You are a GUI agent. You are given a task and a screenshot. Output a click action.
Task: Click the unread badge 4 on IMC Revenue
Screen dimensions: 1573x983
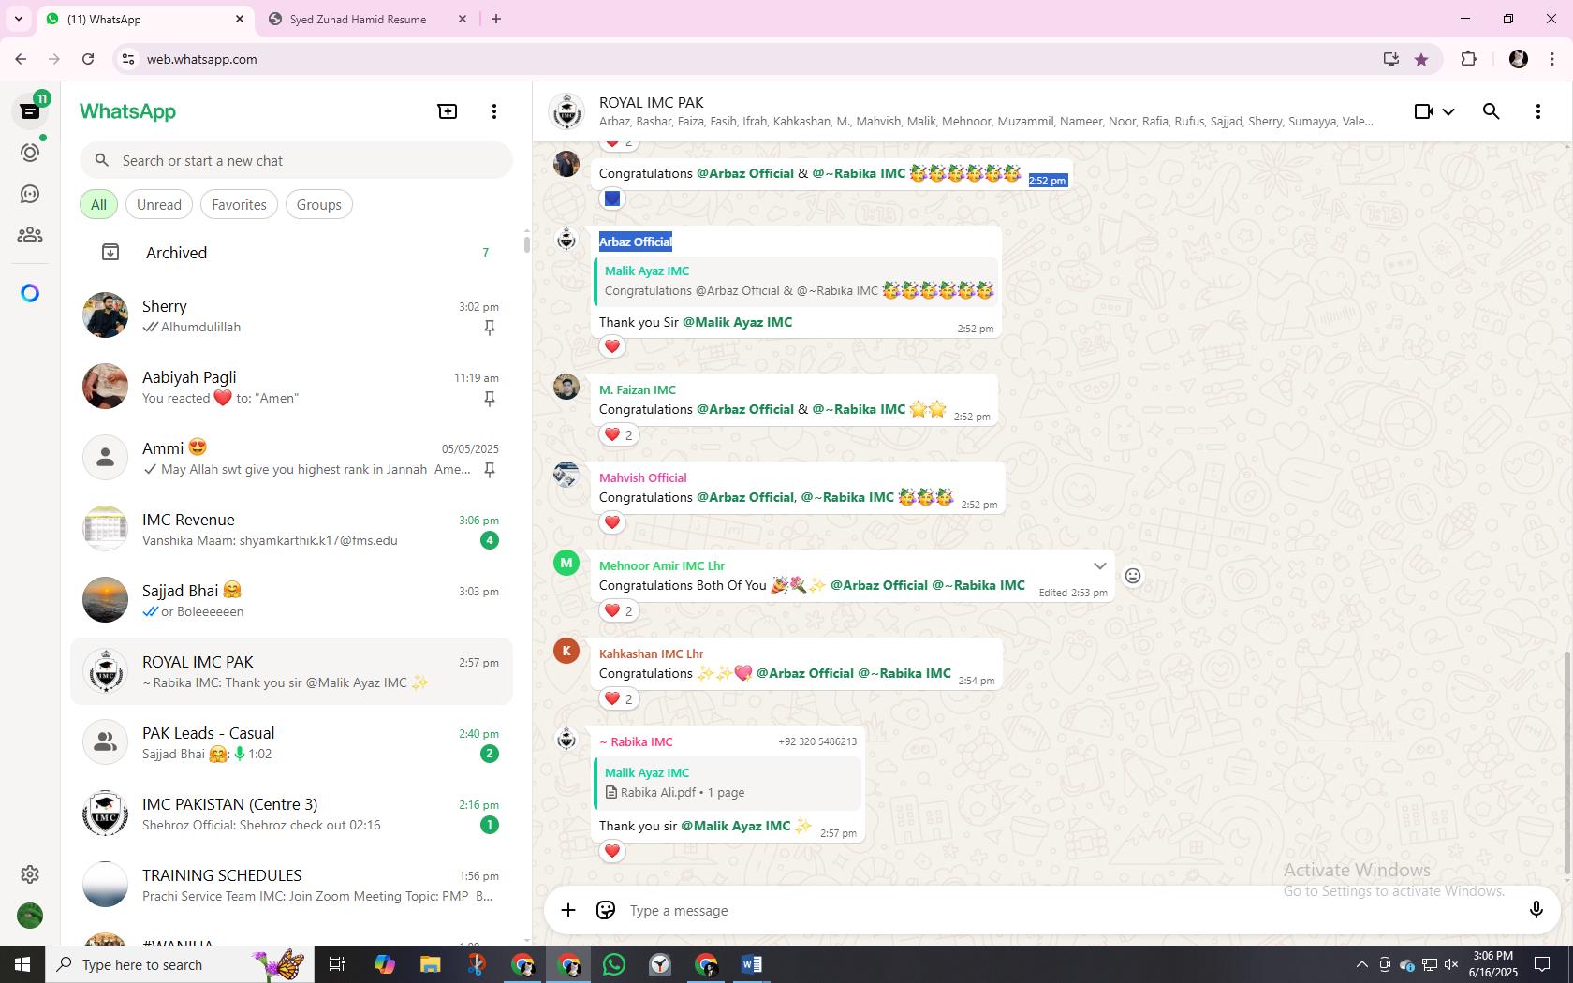click(x=489, y=540)
